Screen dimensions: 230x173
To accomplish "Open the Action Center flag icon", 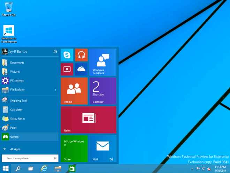I will click(198, 169).
